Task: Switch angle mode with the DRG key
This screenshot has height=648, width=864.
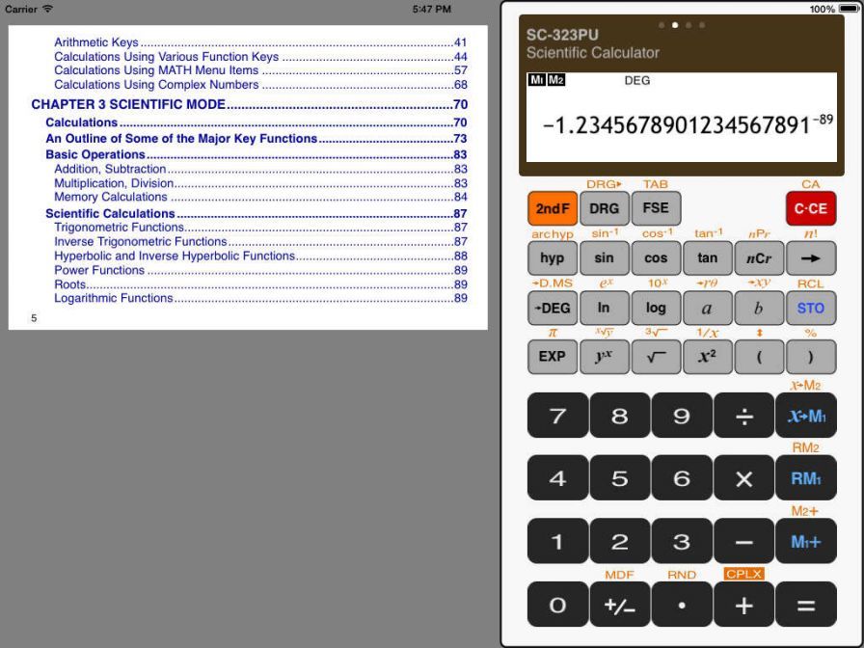Action: click(604, 208)
